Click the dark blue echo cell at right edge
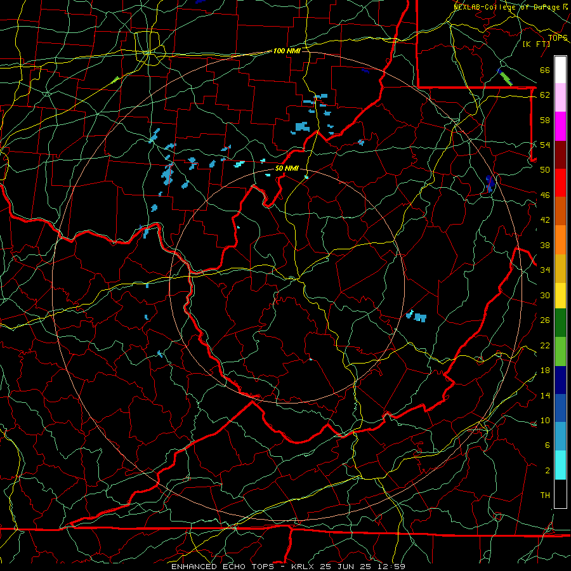This screenshot has height=571, width=571. pyautogui.click(x=490, y=183)
